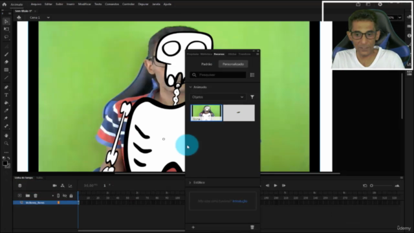The image size is (414, 233).
Task: Click the loop playback icon
Action: pyautogui.click(x=365, y=186)
